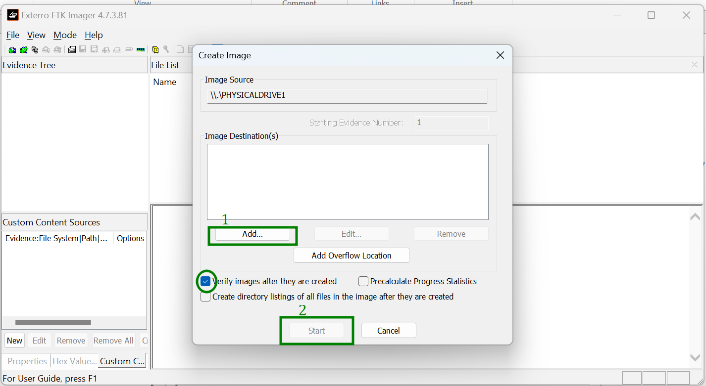706x386 pixels.
Task: Click Edit under Custom Content Sources
Action: point(39,341)
